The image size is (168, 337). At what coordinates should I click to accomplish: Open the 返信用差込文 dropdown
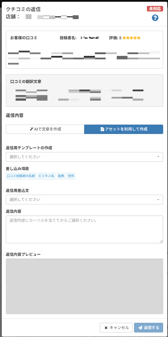click(x=84, y=200)
